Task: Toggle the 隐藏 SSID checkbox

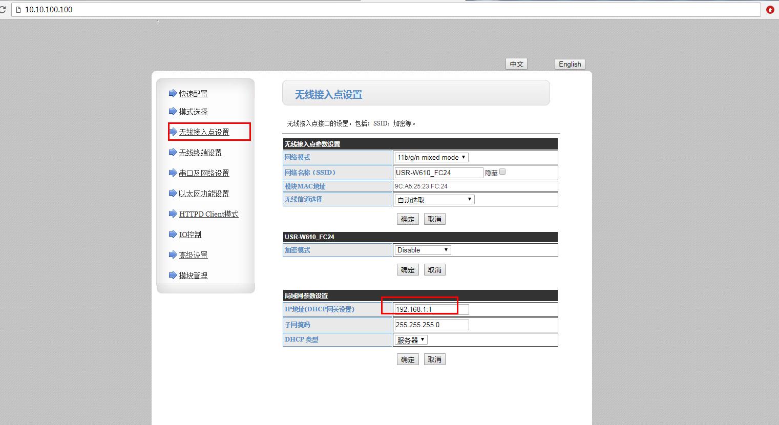Action: click(x=502, y=172)
